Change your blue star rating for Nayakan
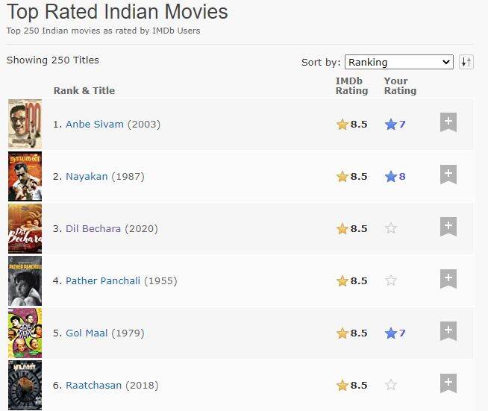 pos(395,177)
